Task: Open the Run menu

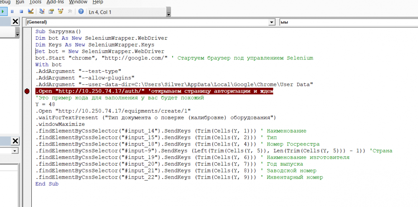Action: click(20, 2)
